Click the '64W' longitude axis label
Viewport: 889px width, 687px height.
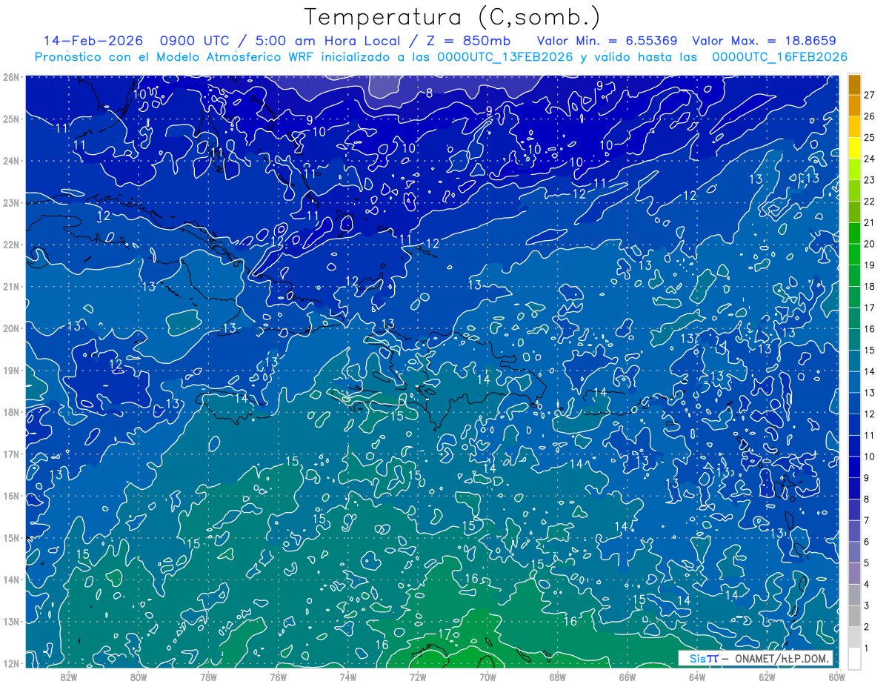tap(697, 677)
